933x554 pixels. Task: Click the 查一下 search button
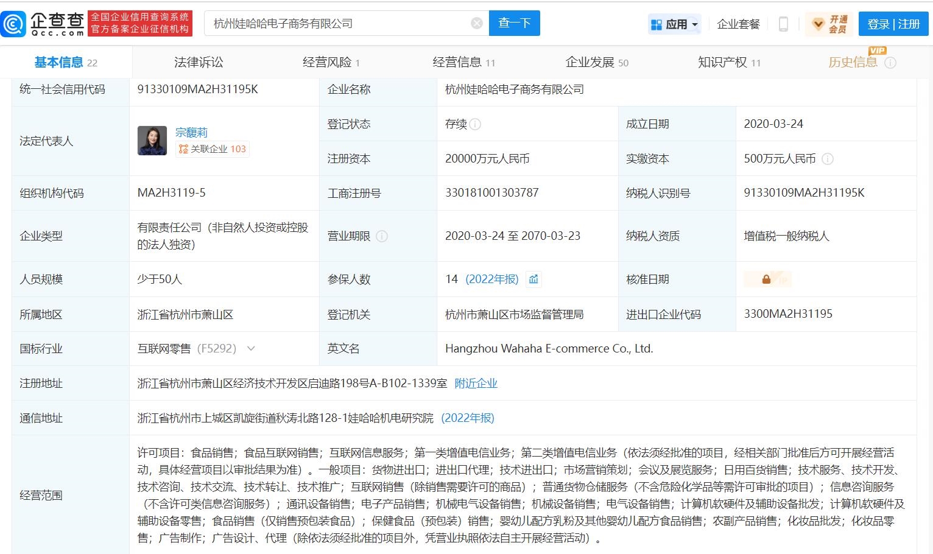point(515,23)
